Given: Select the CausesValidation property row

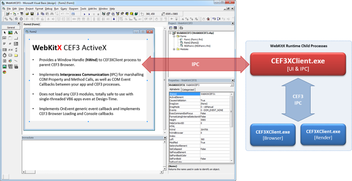Looking at the screenshot, I should click(199, 100).
